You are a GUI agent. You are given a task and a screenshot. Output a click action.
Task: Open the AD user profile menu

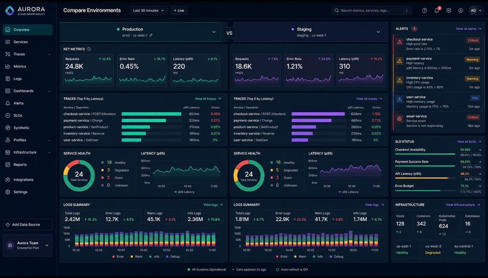[x=476, y=10]
